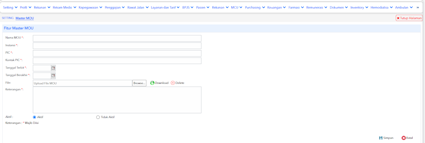425x143 pixels.
Task: Focus the Kontak PIC input field
Action: 117,61
